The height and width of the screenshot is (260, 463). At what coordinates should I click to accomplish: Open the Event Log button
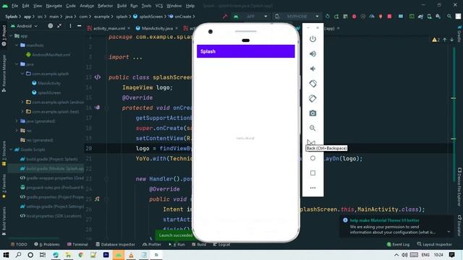(398, 244)
